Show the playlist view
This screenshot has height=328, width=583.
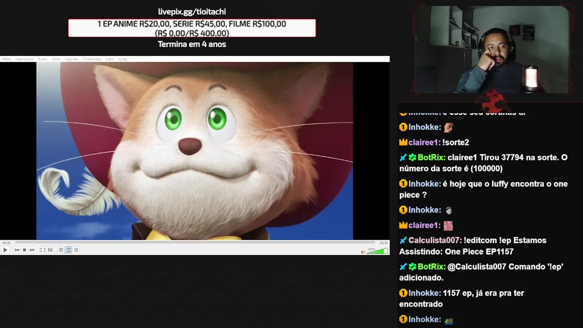(61, 250)
